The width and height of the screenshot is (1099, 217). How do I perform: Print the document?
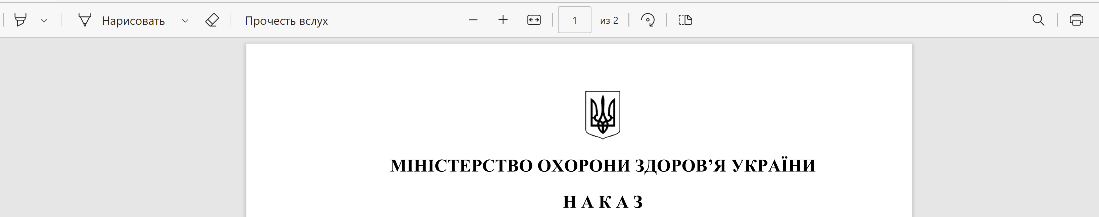coord(1076,20)
